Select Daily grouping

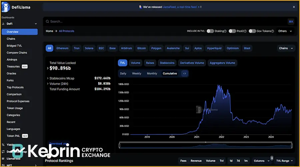coord(123,73)
